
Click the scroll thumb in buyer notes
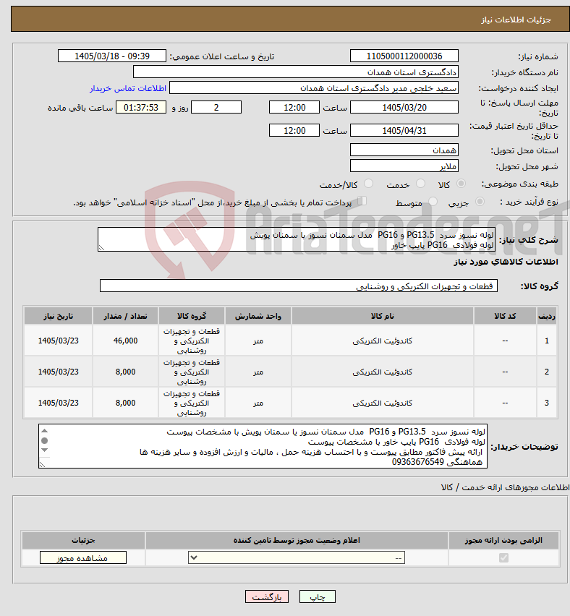[x=44, y=441]
